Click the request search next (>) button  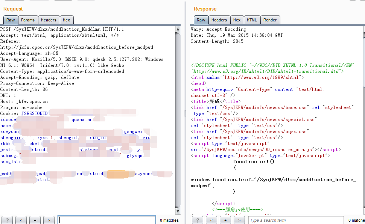pyautogui.click(x=49, y=220)
